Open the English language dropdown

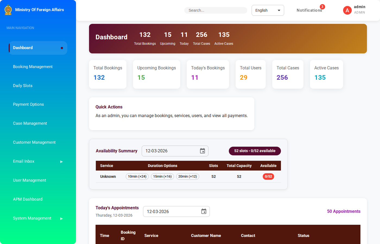click(x=268, y=10)
